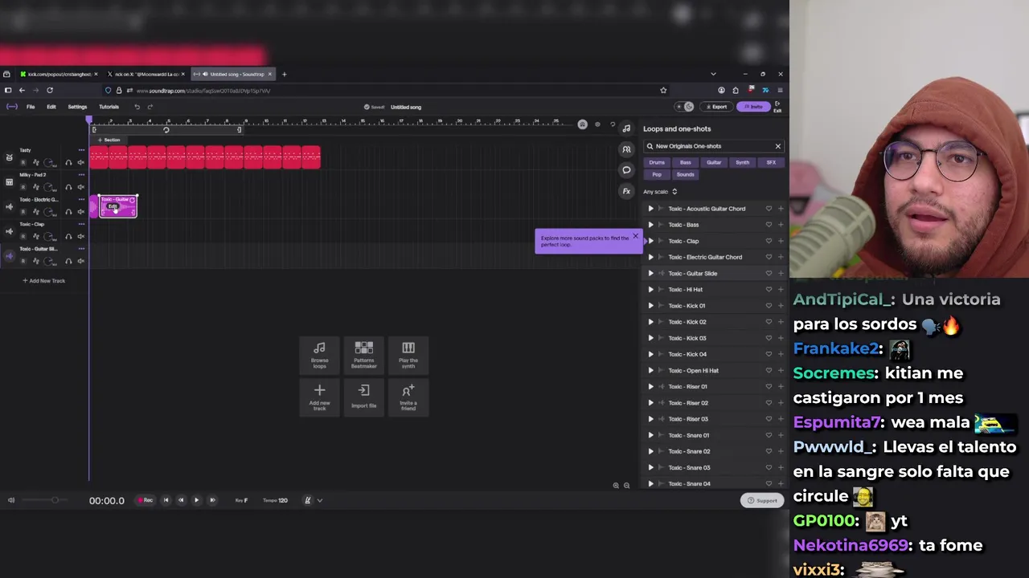Open Toxic - Clap track options dots
The height and width of the screenshot is (578, 1029).
click(x=81, y=224)
